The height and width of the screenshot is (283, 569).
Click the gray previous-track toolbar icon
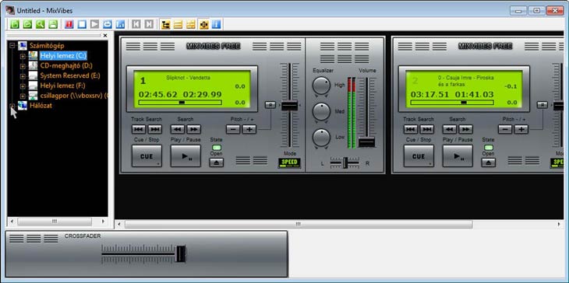click(136, 24)
